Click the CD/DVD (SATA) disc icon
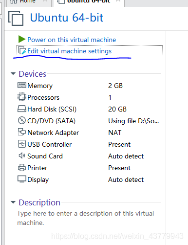Image resolution: width=188 pixels, height=245 pixels. point(22,120)
